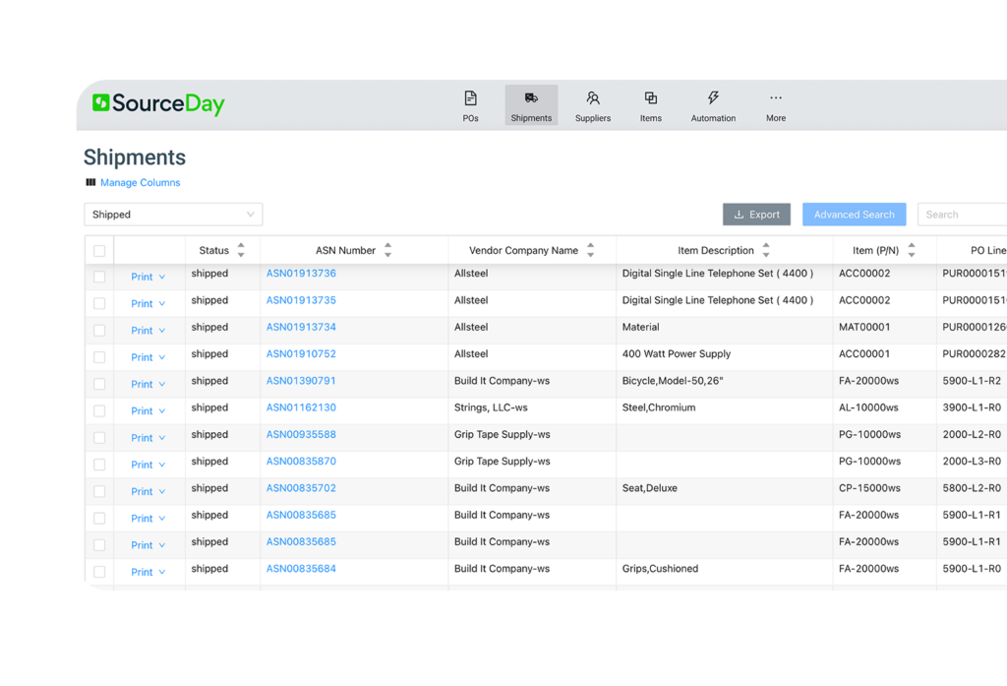Click the Manage Columns icon
Screen dimensions: 1007x686
(x=90, y=182)
